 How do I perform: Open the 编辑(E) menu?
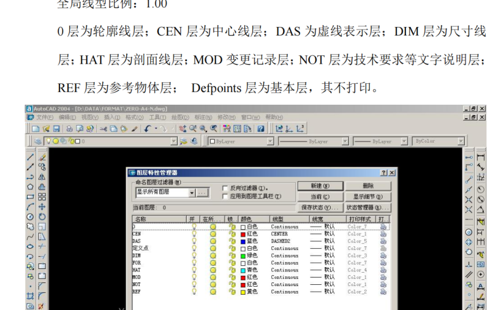tap(67, 117)
